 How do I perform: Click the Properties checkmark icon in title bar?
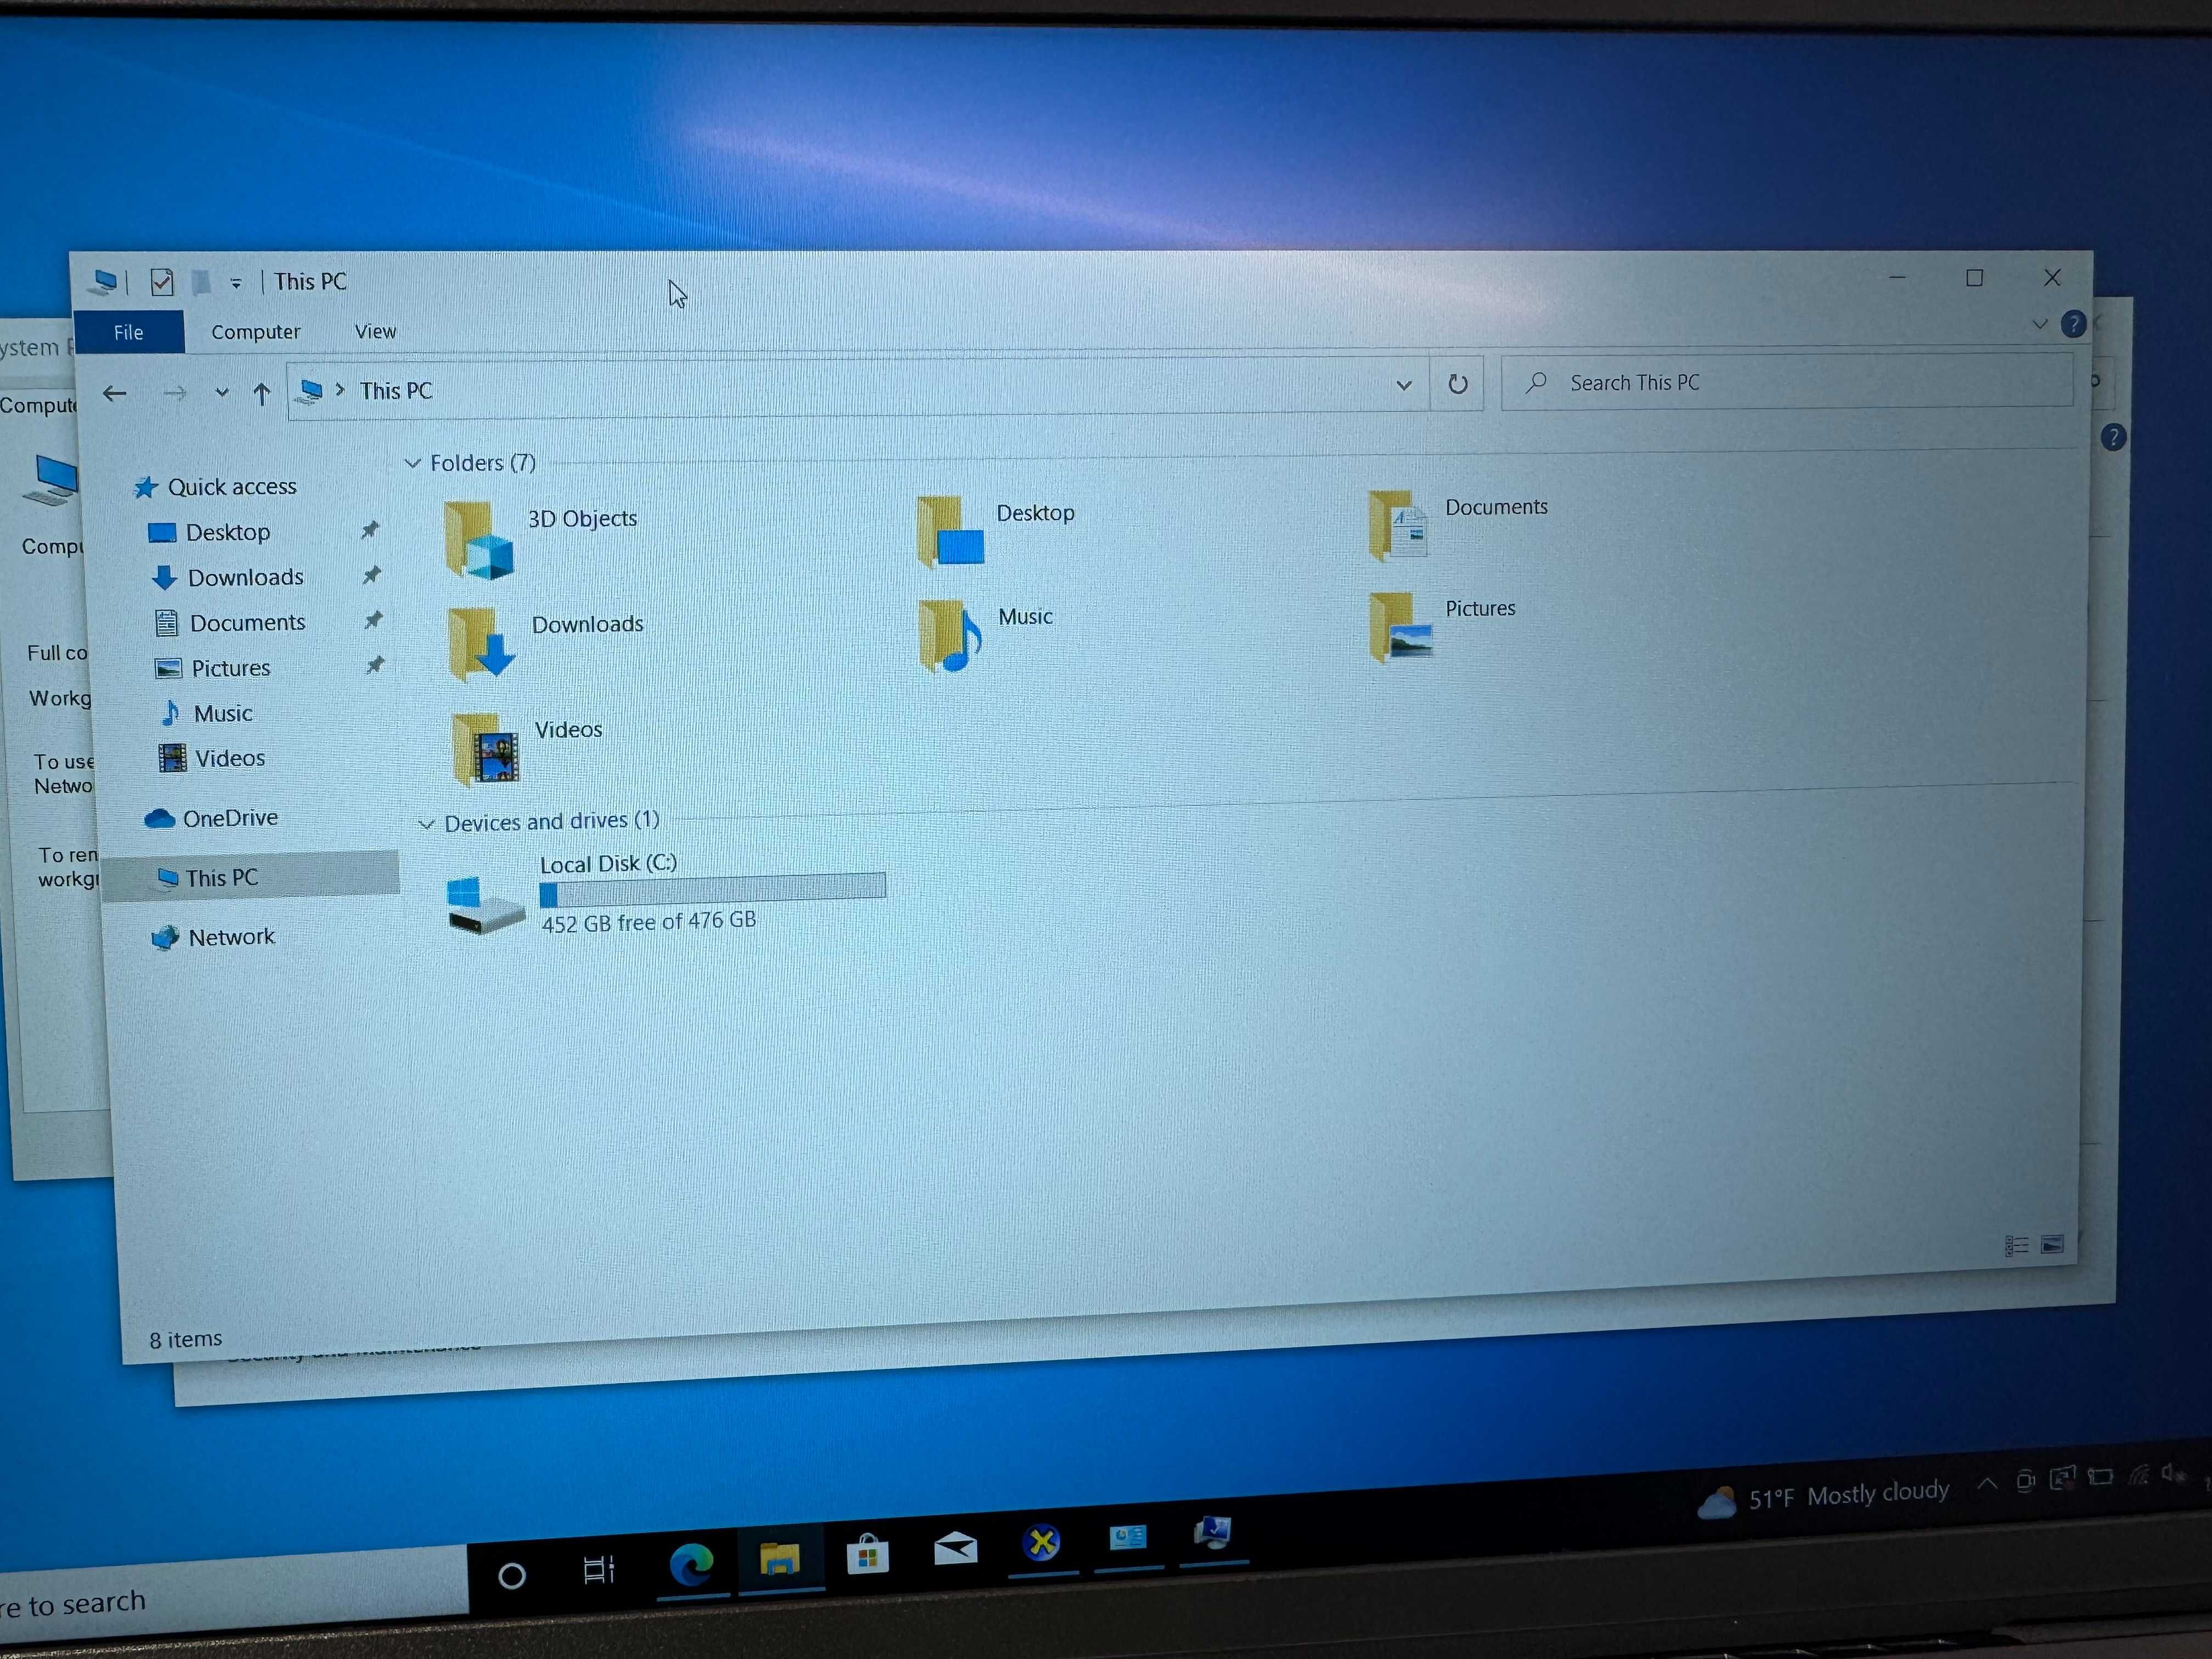coord(162,283)
